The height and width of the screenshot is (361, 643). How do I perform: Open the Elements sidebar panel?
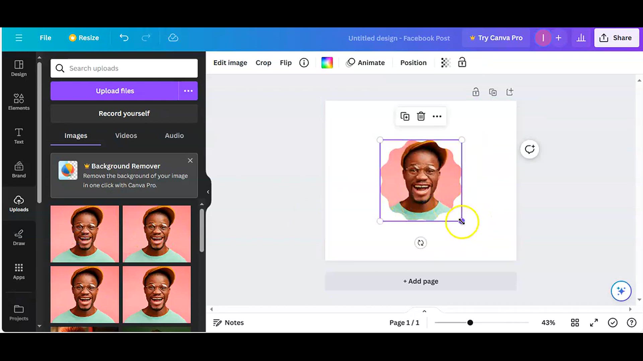point(19,102)
